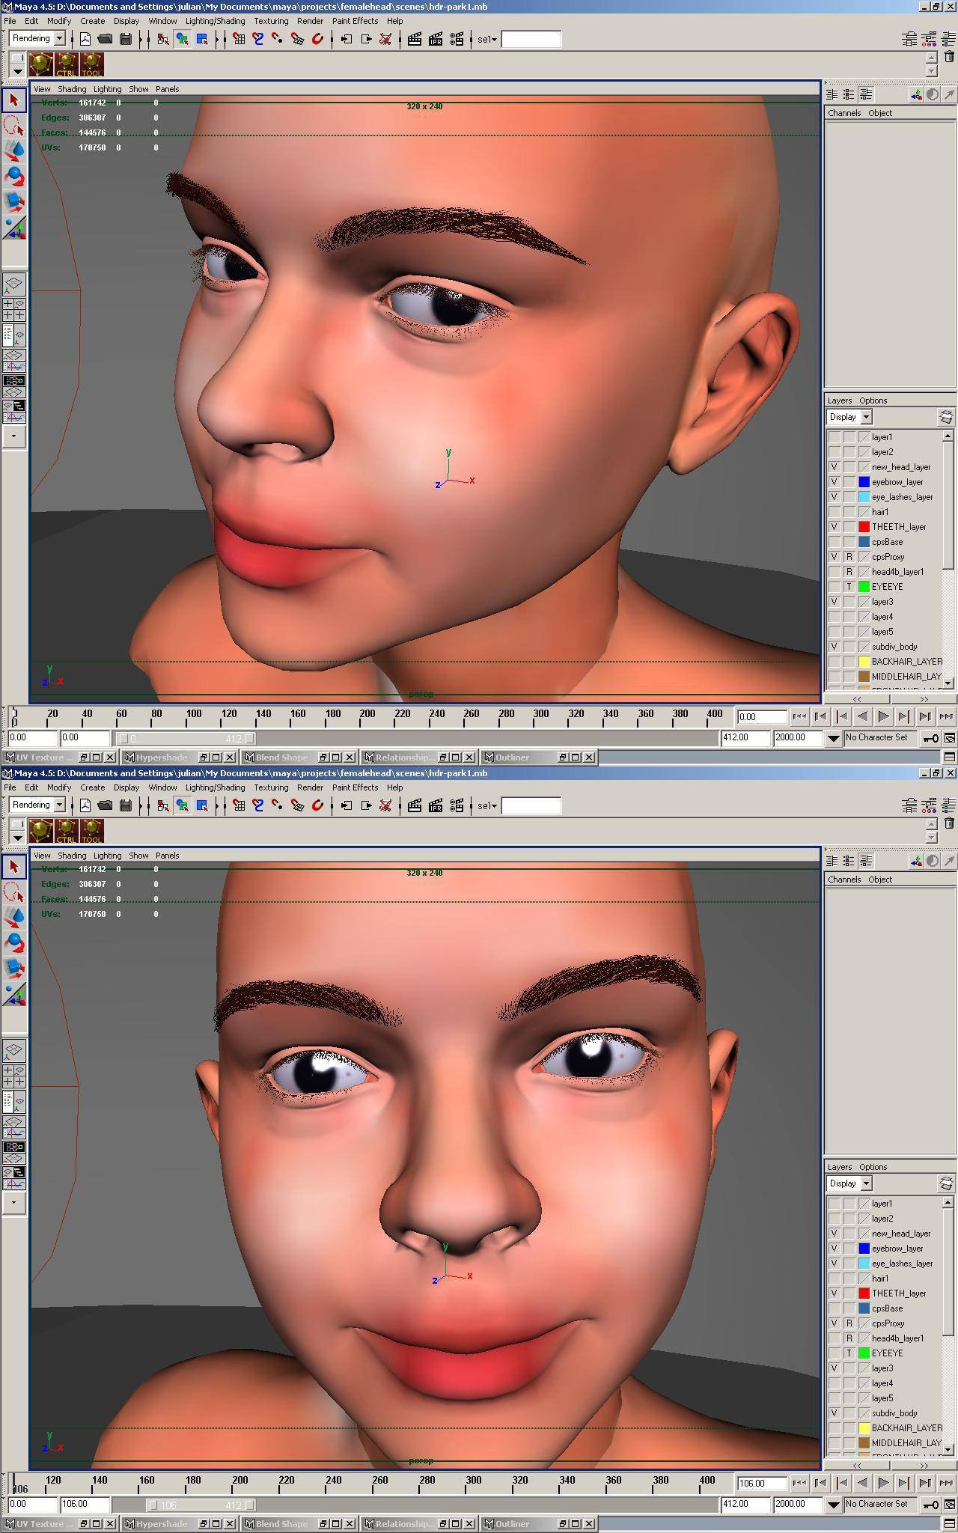Activate the Rotate tool in lower Maya window

click(x=13, y=942)
